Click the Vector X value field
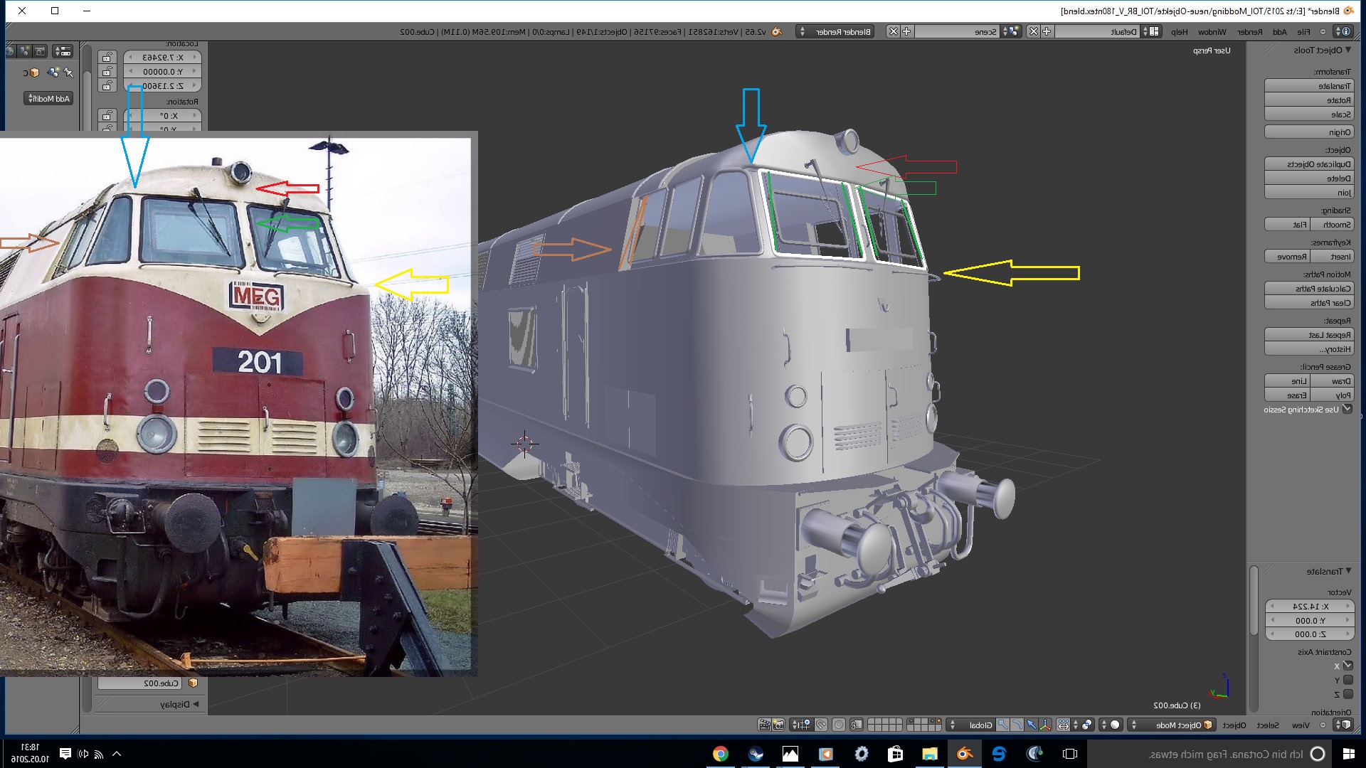This screenshot has width=1366, height=768. 1309,607
